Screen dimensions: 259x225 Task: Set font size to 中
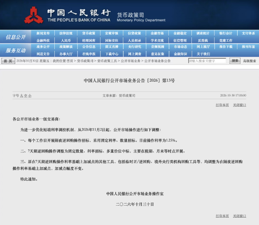click(x=26, y=96)
